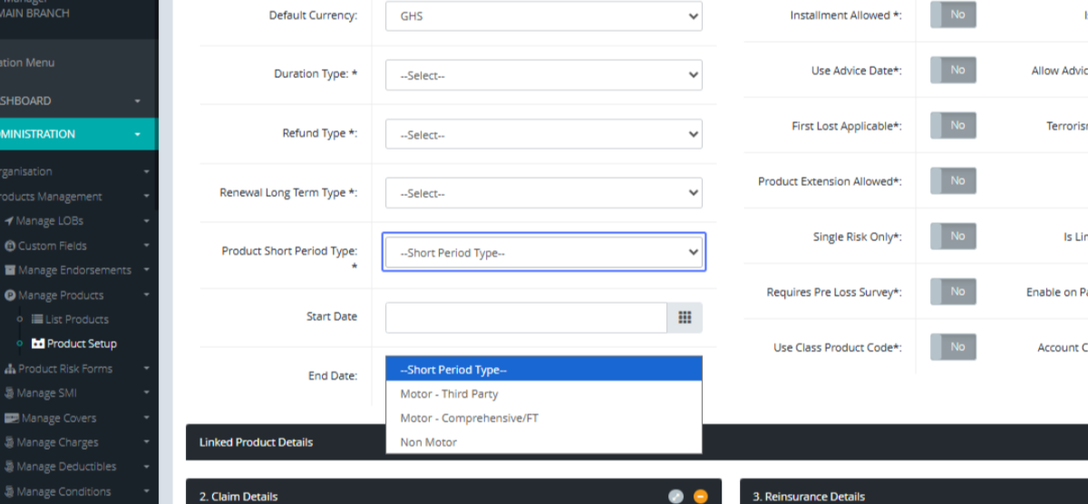This screenshot has width=1088, height=504.
Task: Enable the Single Risk Only switch
Action: (x=953, y=237)
